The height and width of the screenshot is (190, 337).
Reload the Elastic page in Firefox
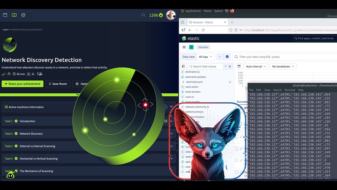203,30
